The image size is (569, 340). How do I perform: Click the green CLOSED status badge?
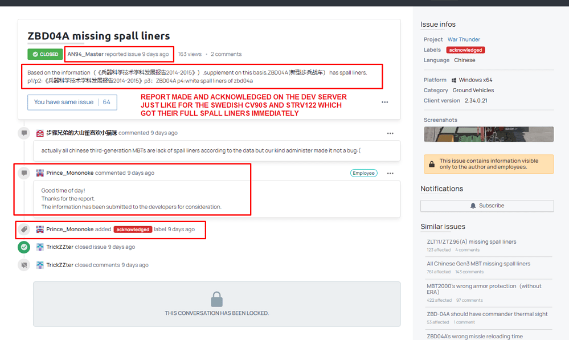point(45,54)
